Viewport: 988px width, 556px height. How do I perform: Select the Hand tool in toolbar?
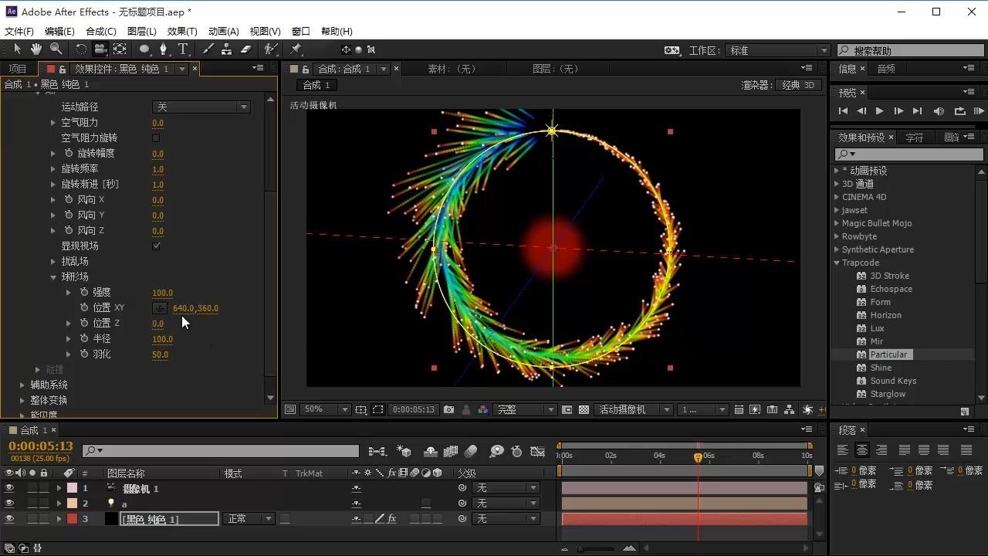pos(36,49)
